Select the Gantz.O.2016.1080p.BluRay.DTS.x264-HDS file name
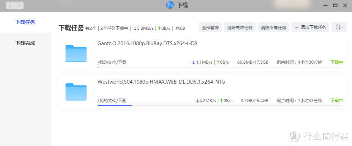Viewport: 352px width, 146px height. [x=148, y=43]
